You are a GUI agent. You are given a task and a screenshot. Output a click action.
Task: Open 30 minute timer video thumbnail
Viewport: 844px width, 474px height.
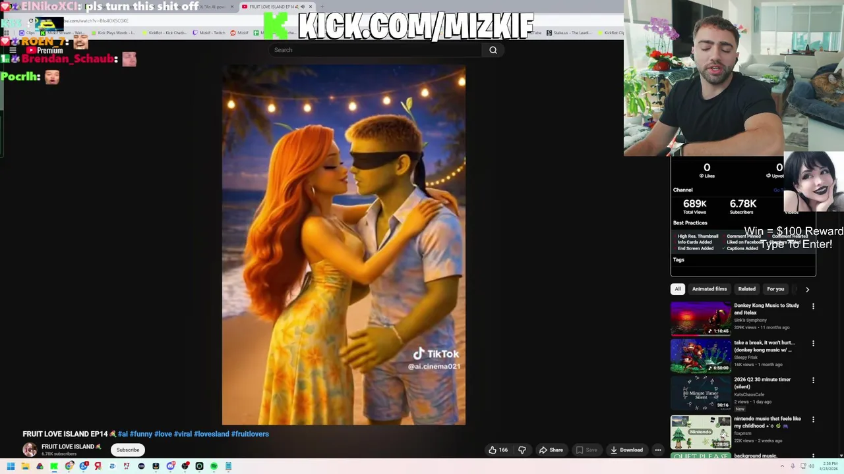coord(701,393)
